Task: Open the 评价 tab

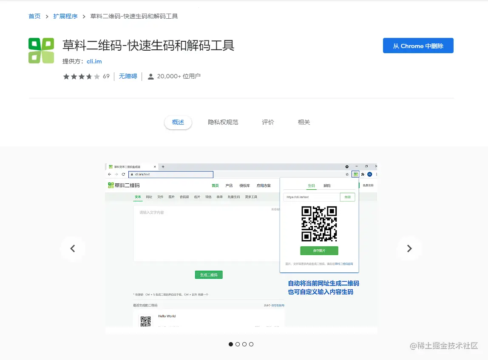Action: (x=268, y=122)
